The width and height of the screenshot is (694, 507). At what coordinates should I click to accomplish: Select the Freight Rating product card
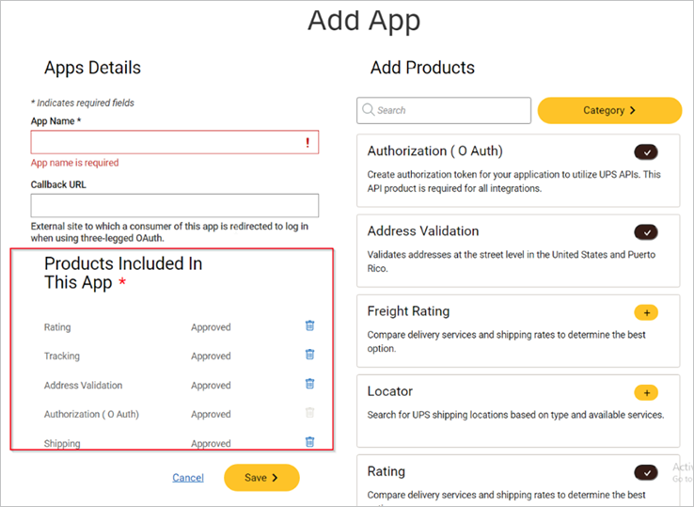[x=518, y=331]
